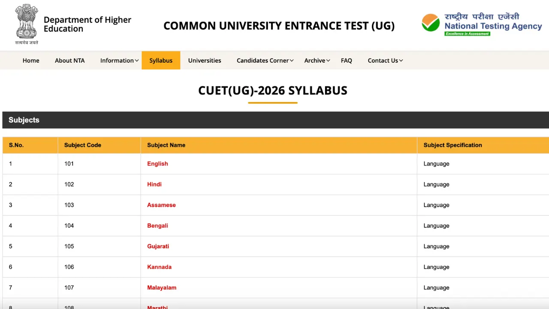
Task: Select the Gujarati subject link
Action: click(x=158, y=246)
